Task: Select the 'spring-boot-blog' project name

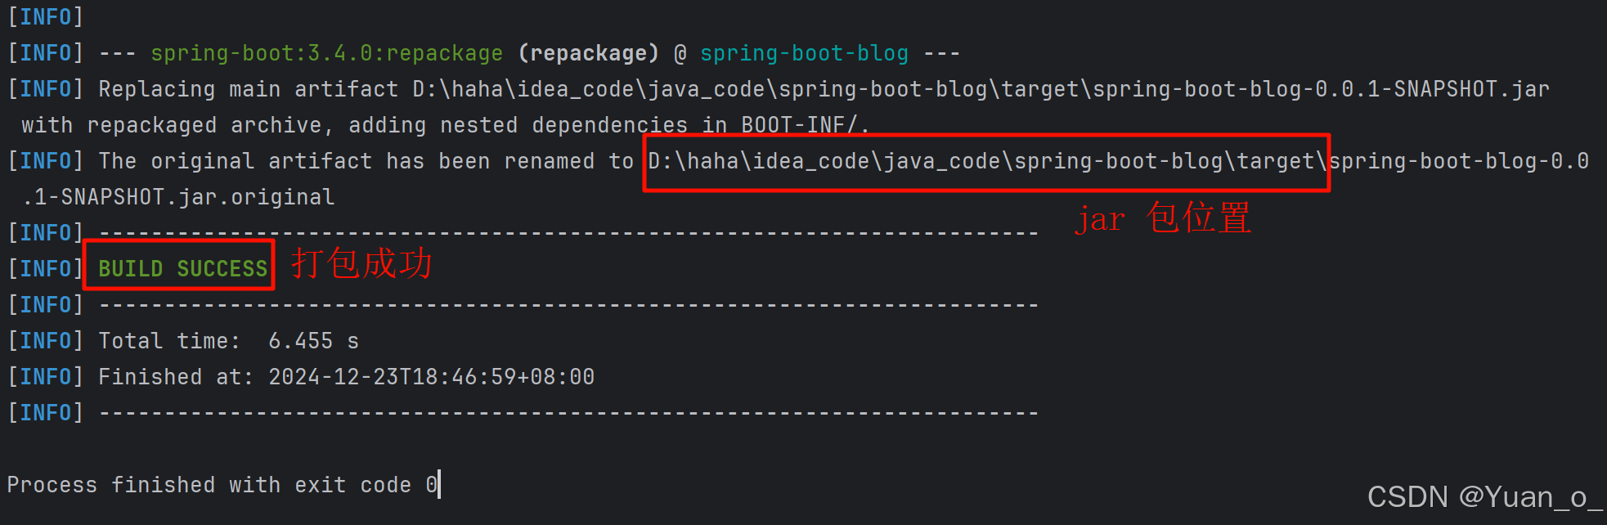Action: pyautogui.click(x=804, y=54)
